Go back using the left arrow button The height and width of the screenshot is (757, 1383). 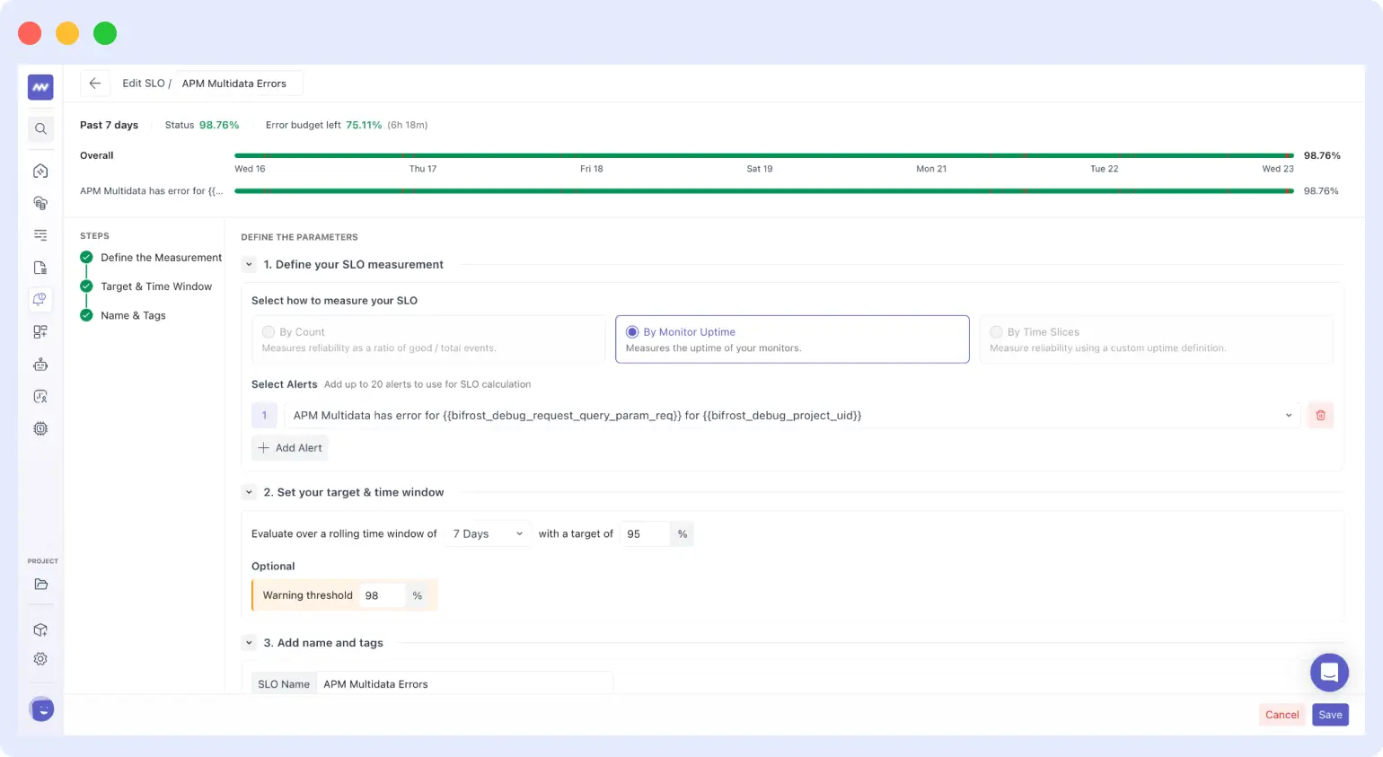[x=95, y=84]
